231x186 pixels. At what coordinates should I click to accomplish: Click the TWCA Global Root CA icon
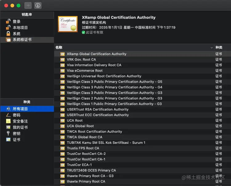pyautogui.click(x=63, y=137)
